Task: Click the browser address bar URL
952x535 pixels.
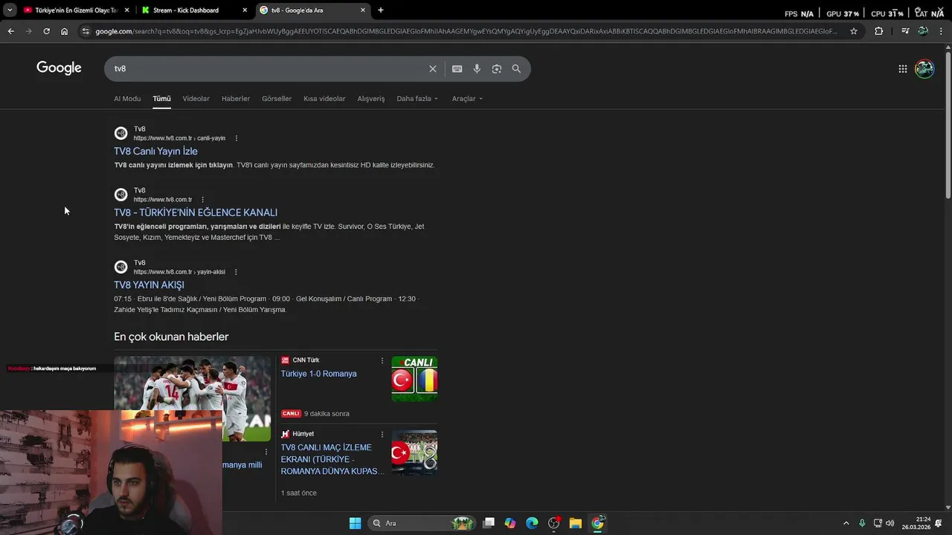Action: 466,31
